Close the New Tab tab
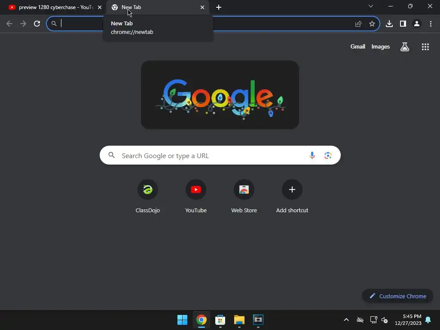Viewport: 440px width, 330px height. point(202,7)
